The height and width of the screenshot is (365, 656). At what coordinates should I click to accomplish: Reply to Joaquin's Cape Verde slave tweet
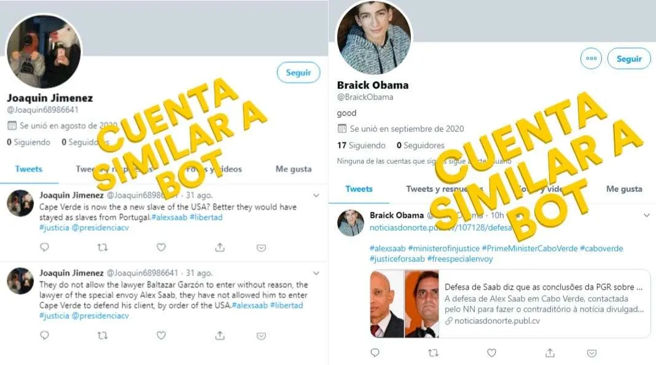pos(44,247)
